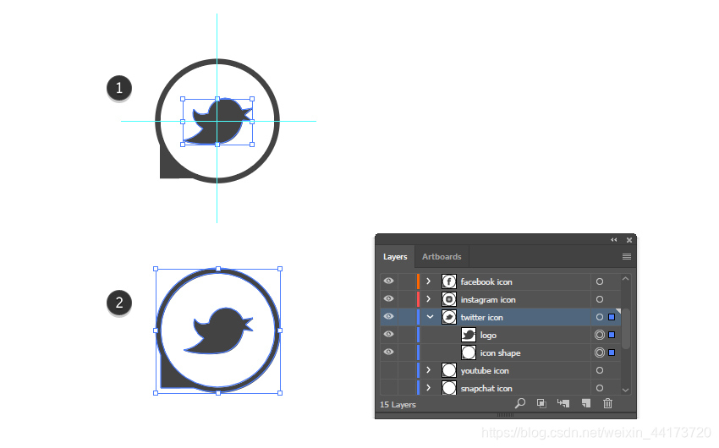Show the youtube icon layer
The height and width of the screenshot is (448, 719).
point(388,370)
